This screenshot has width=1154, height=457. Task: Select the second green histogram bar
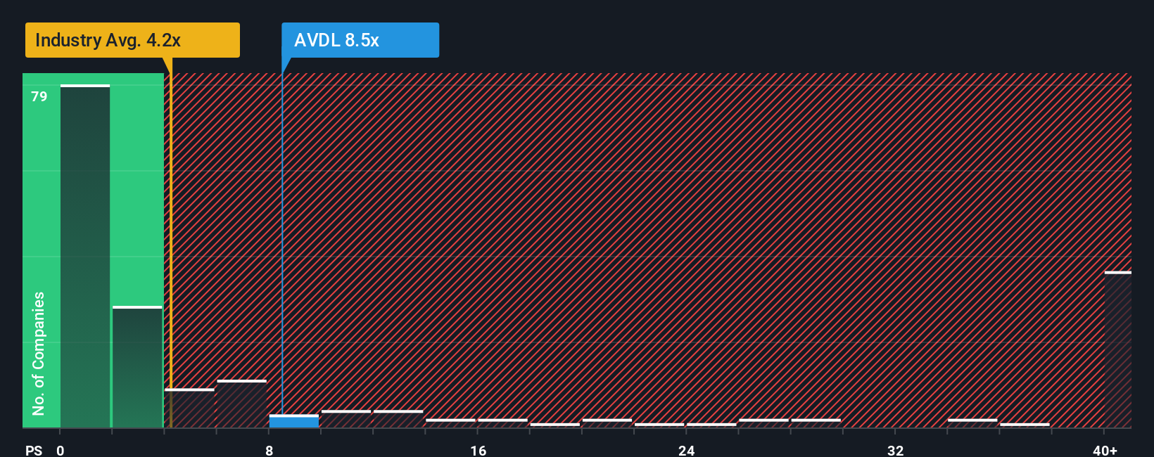click(x=137, y=367)
